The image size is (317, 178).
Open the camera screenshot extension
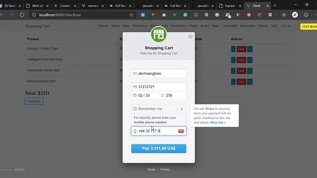(x=164, y=15)
